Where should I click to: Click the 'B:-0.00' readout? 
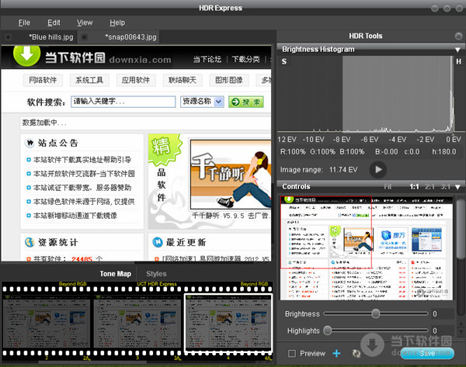(x=386, y=152)
